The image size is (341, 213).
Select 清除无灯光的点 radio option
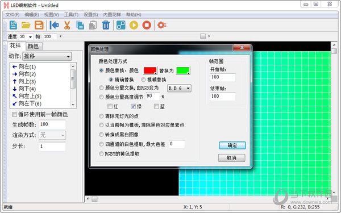[101, 116]
